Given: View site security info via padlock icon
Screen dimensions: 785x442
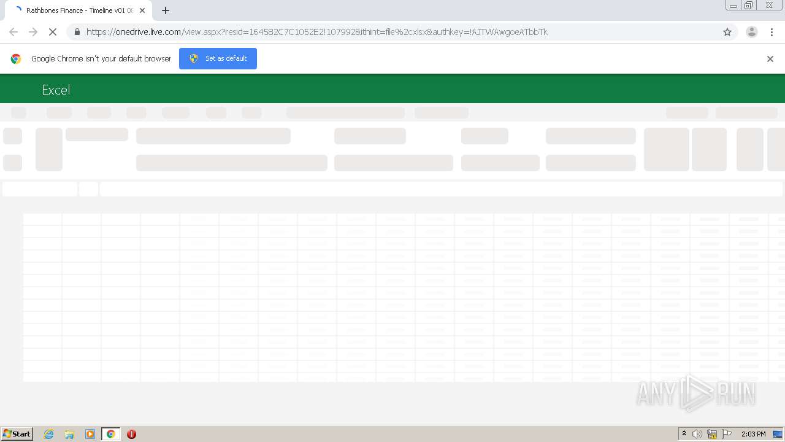Looking at the screenshot, I should tap(77, 32).
